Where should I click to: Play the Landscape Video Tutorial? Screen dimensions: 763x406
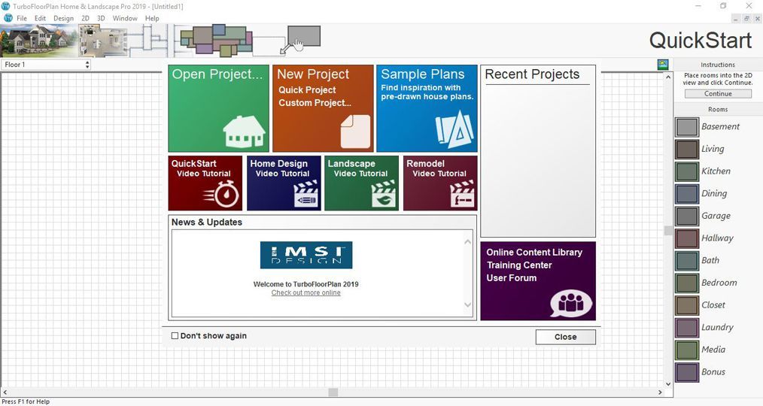(x=361, y=183)
